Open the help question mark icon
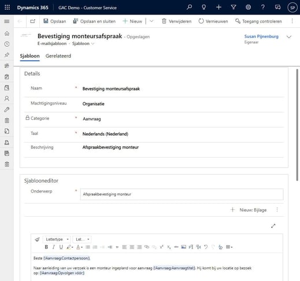 click(x=263, y=8)
